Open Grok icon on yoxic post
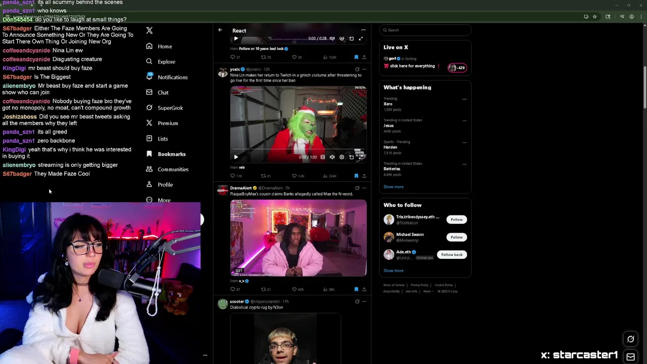Viewport: 647px width, 364px height. coord(357,69)
